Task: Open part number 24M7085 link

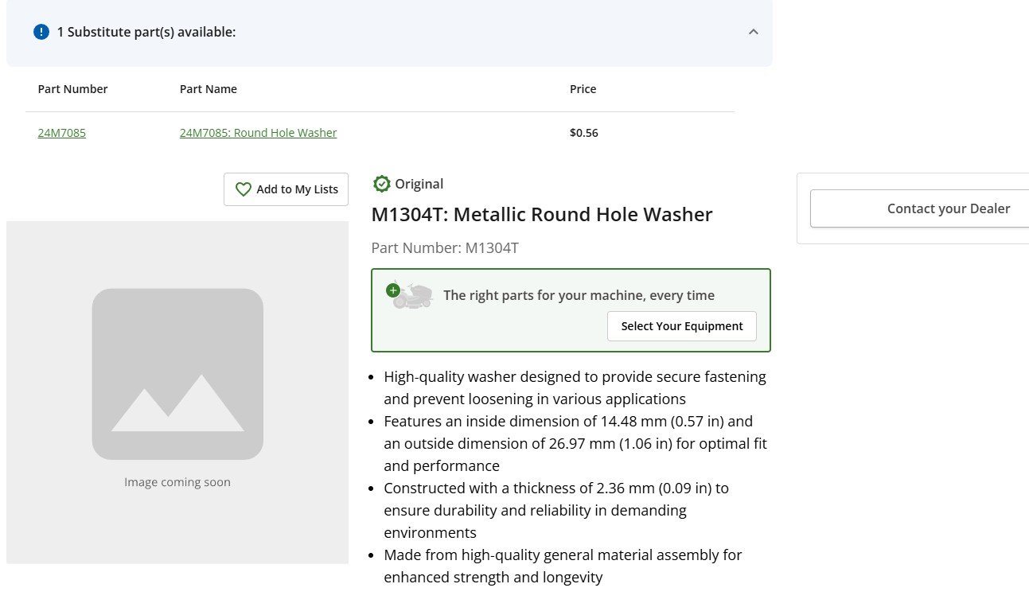Action: [62, 133]
